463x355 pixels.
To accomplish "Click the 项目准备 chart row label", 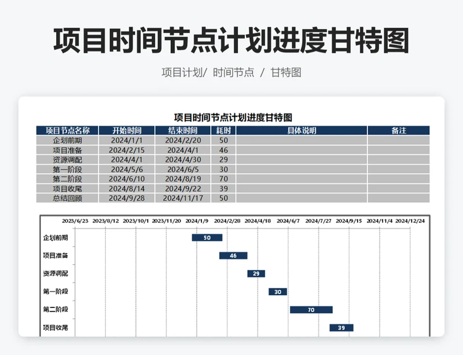I will click(56, 256).
